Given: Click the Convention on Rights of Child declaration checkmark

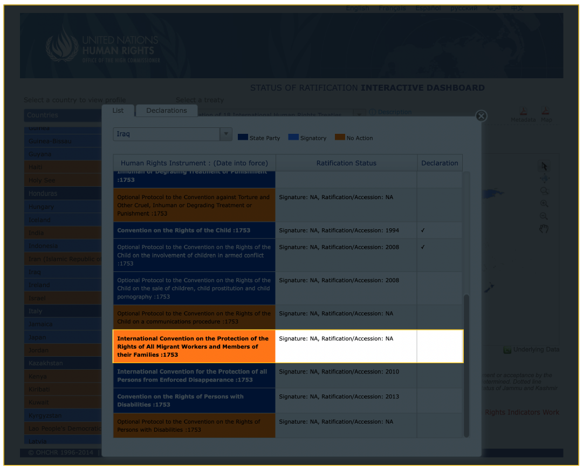Looking at the screenshot, I should [423, 230].
